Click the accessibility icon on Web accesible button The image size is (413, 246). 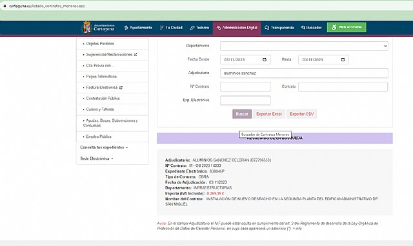click(x=334, y=27)
